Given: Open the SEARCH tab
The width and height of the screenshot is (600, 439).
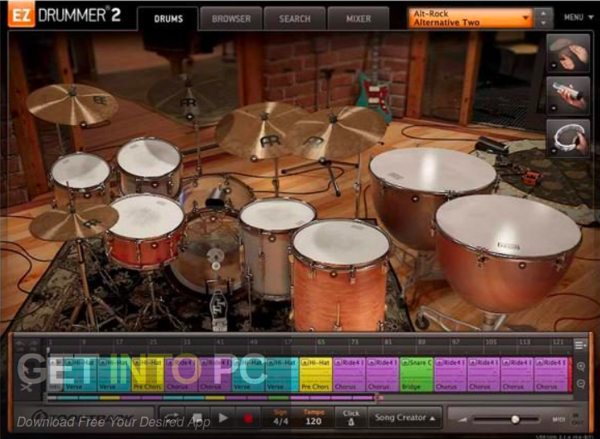Looking at the screenshot, I should [x=295, y=18].
